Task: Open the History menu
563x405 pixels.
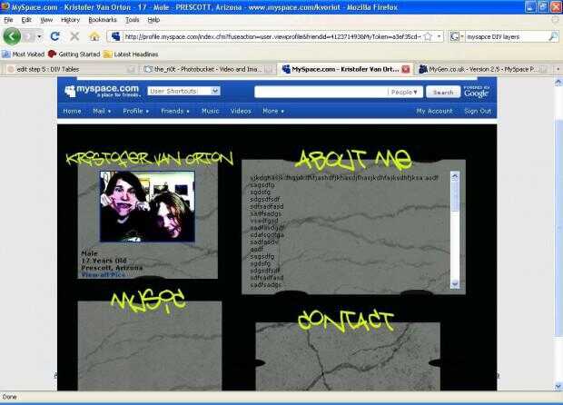Action: (x=70, y=20)
